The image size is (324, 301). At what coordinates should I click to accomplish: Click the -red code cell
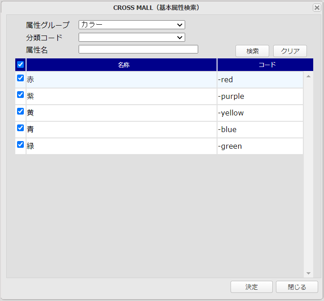[x=260, y=80]
